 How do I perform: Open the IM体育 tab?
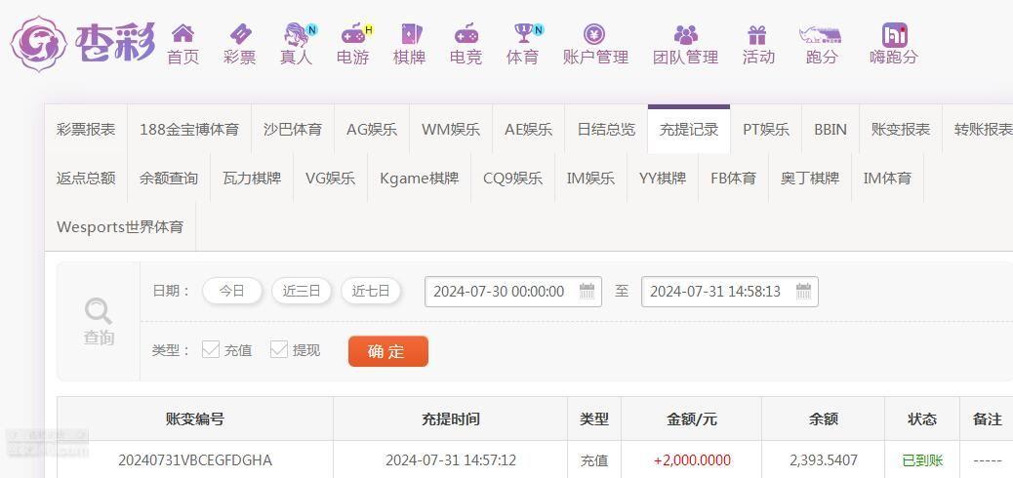coord(888,179)
